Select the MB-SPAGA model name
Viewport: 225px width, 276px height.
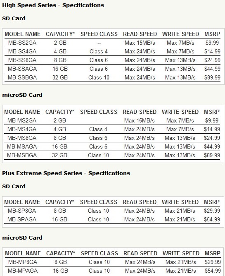[22, 219]
